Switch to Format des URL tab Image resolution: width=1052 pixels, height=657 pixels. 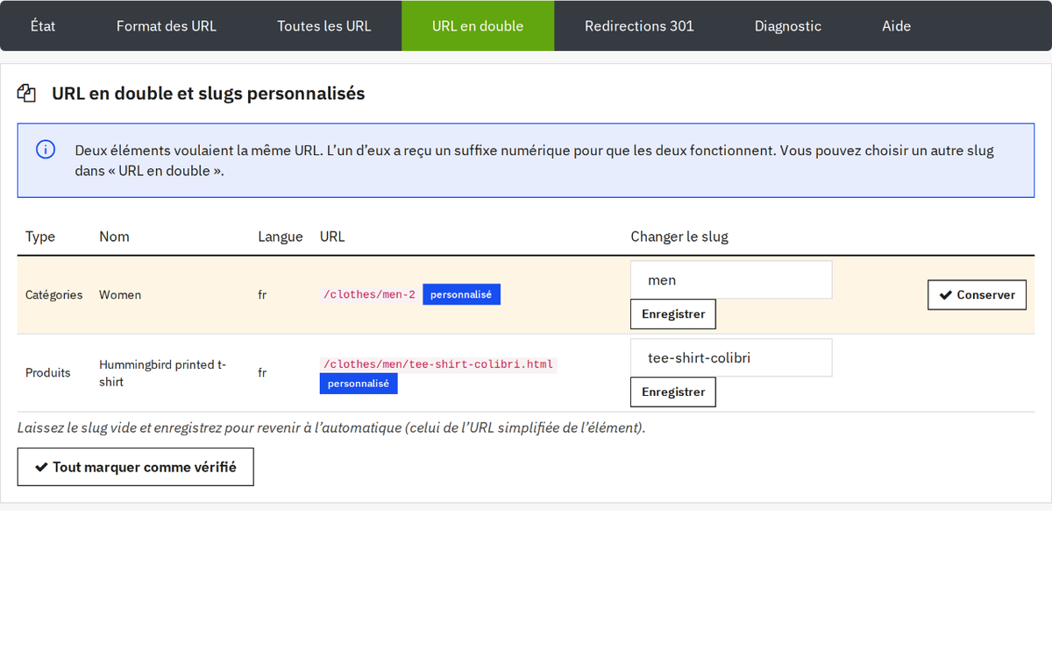pyautogui.click(x=167, y=26)
